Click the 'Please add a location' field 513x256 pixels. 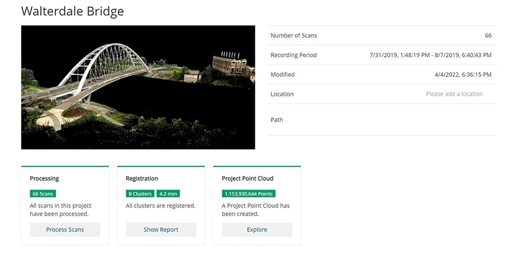[x=454, y=94]
